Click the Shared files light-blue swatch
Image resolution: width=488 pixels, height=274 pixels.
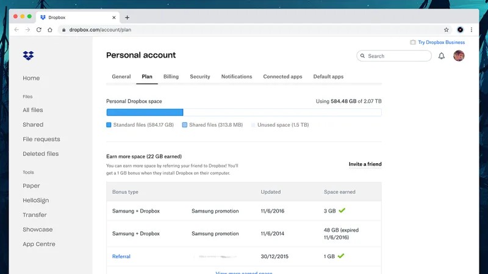185,125
